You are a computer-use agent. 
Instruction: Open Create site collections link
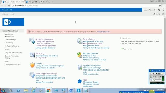(x=43, y=44)
